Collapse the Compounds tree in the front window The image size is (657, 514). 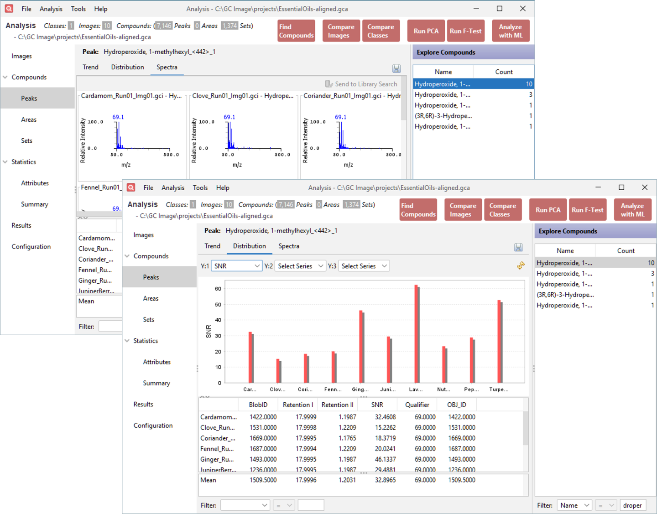[127, 256]
